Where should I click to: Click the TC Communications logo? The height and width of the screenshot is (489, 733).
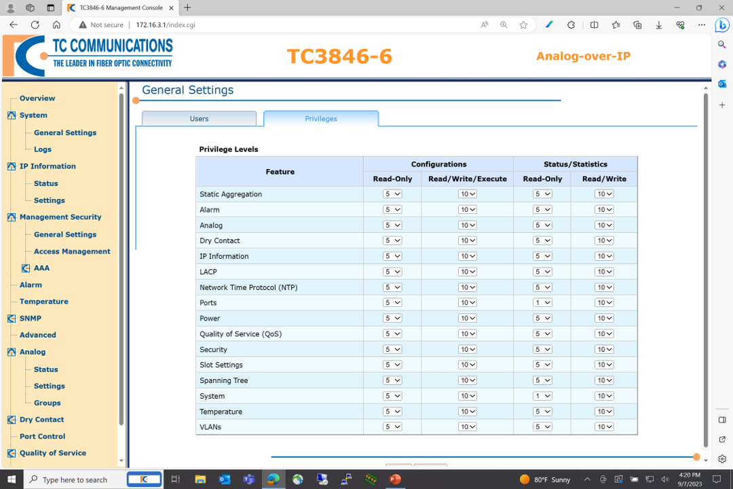point(88,56)
